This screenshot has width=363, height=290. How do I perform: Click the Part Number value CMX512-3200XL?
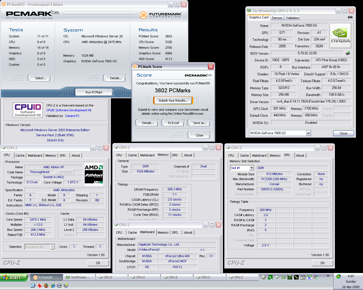tap(275, 189)
